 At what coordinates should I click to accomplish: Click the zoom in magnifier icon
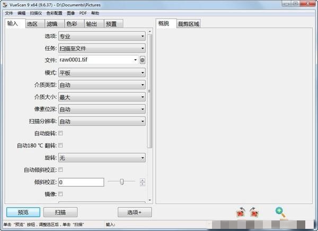click(x=281, y=212)
